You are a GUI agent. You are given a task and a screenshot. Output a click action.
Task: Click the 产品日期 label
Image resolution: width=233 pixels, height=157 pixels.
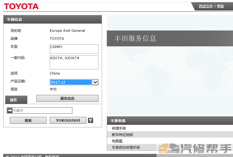[x=18, y=81]
